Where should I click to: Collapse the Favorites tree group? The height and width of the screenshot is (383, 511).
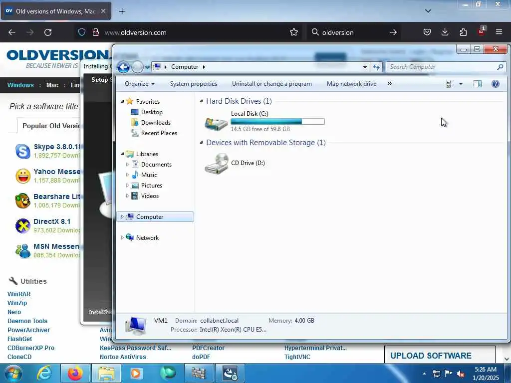coord(122,102)
